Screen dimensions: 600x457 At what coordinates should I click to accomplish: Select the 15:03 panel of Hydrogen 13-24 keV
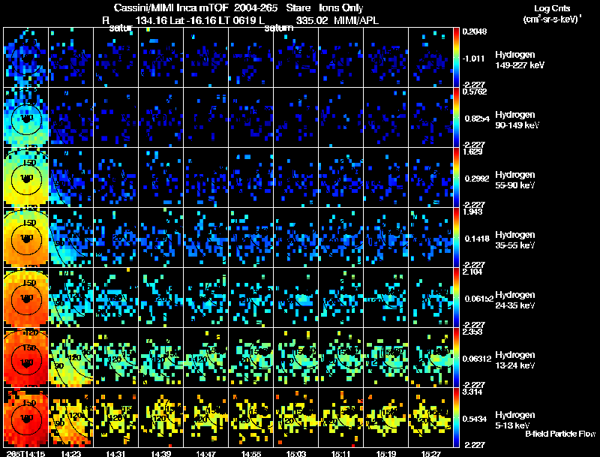click(295, 358)
